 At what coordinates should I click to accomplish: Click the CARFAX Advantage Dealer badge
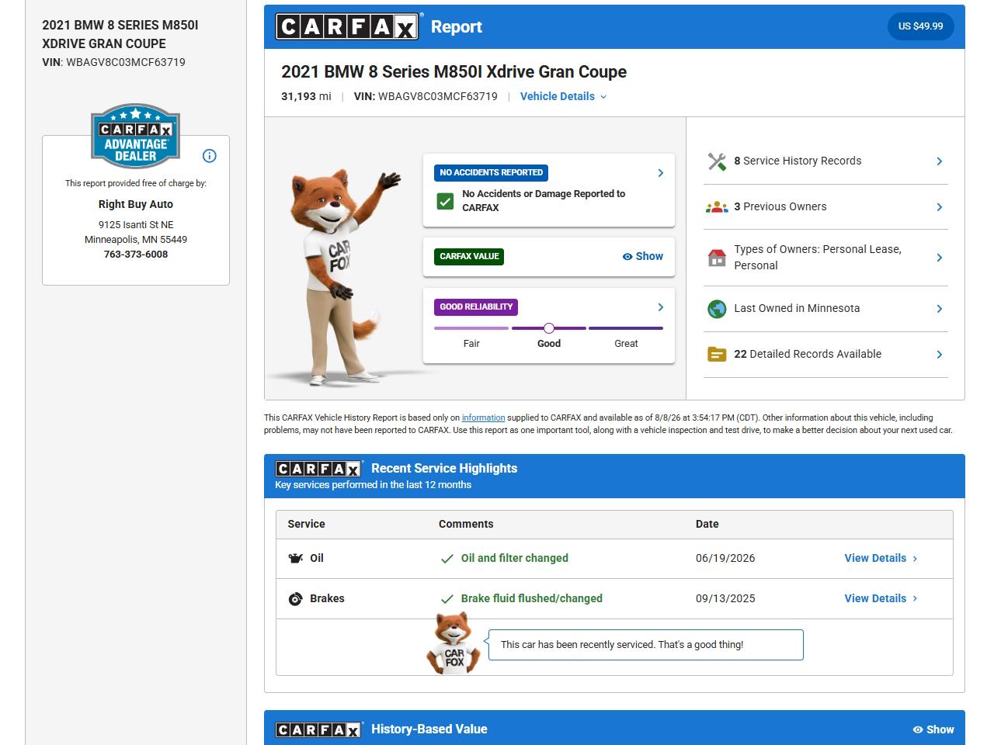[x=136, y=136]
